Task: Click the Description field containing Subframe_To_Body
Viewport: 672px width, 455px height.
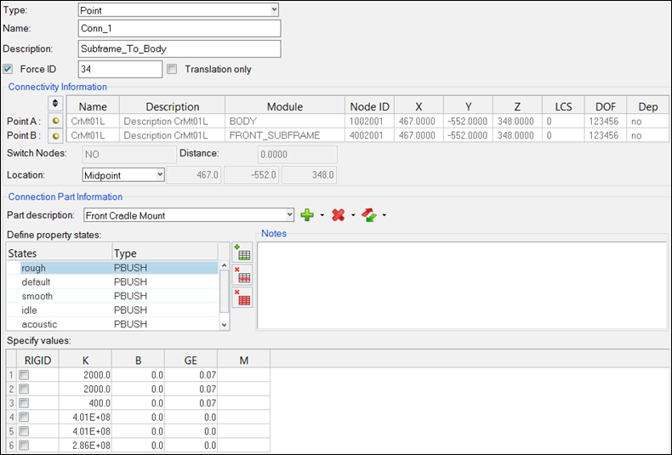Action: pos(179,48)
